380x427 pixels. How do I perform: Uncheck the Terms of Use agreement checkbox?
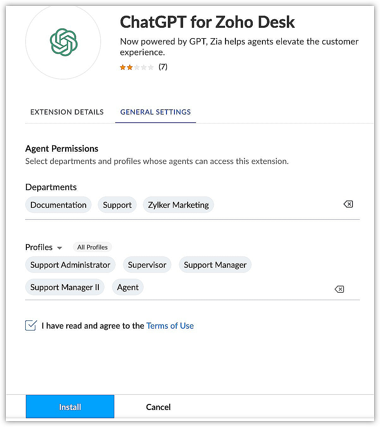[x=31, y=325]
